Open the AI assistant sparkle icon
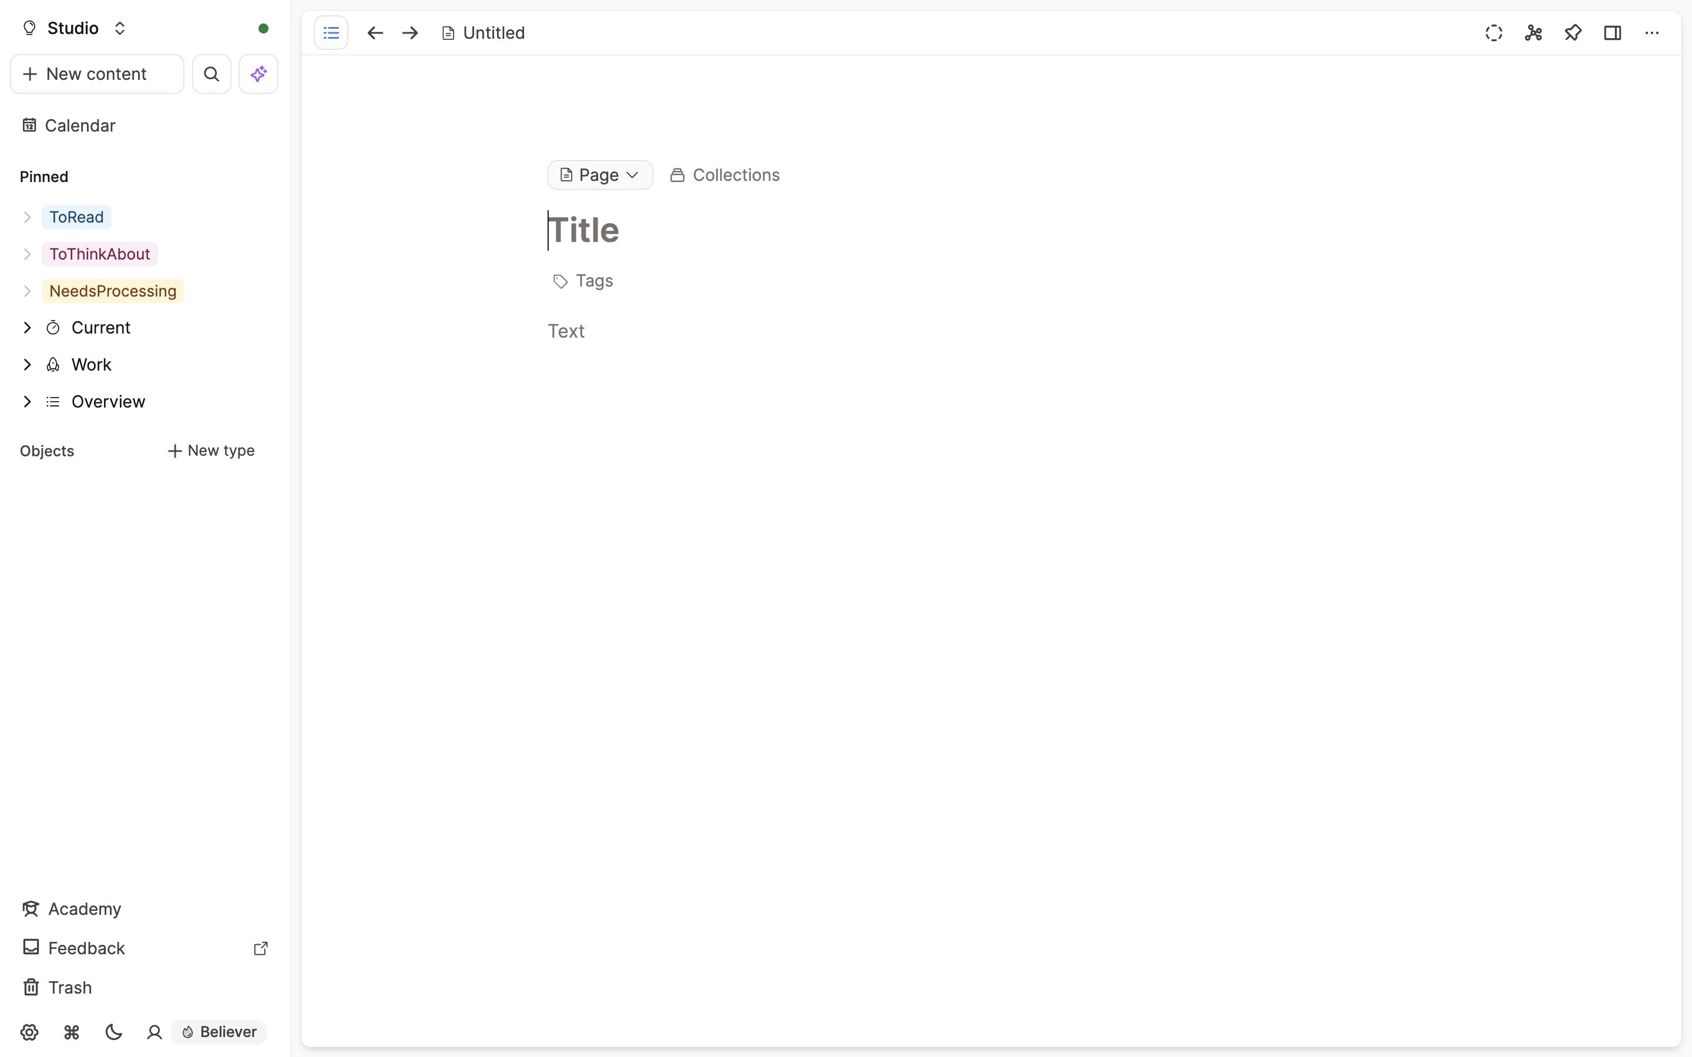Image resolution: width=1692 pixels, height=1057 pixels. (x=258, y=74)
